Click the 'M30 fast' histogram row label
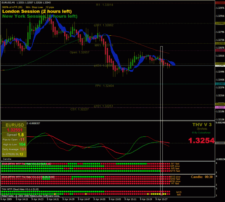Image resolution: width=225 pixels, height=202 pixels. 175,179
